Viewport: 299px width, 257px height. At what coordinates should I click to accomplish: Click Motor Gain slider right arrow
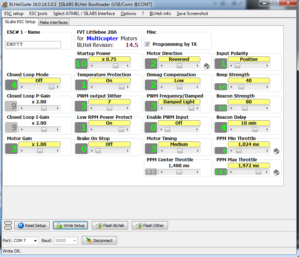[x=58, y=151]
